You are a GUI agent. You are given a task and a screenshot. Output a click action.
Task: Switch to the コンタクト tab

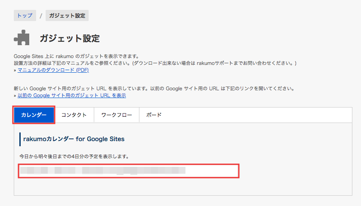[x=74, y=115]
